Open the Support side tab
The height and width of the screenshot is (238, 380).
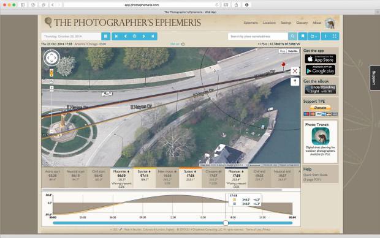pos(374,78)
